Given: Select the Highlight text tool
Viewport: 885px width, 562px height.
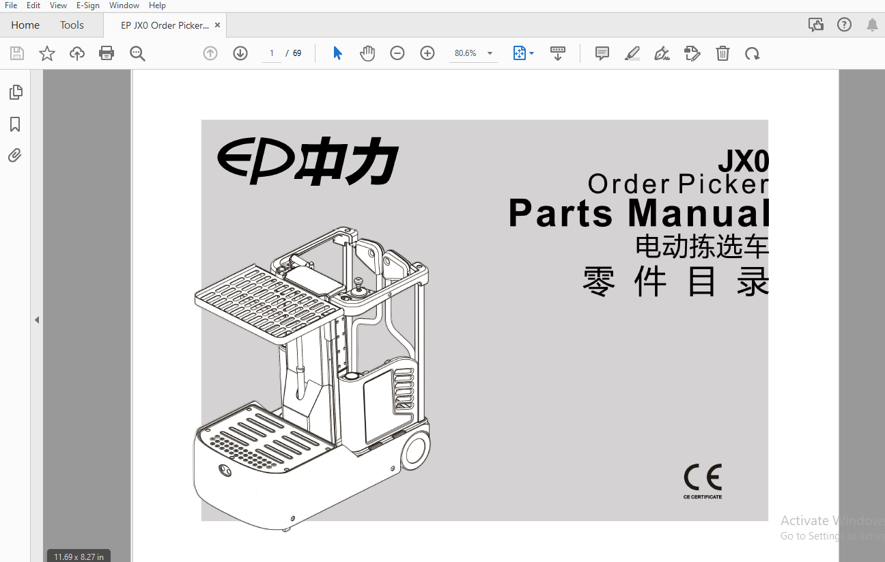Looking at the screenshot, I should pyautogui.click(x=632, y=53).
